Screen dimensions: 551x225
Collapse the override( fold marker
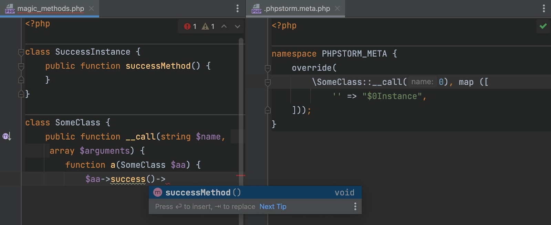pyautogui.click(x=268, y=68)
